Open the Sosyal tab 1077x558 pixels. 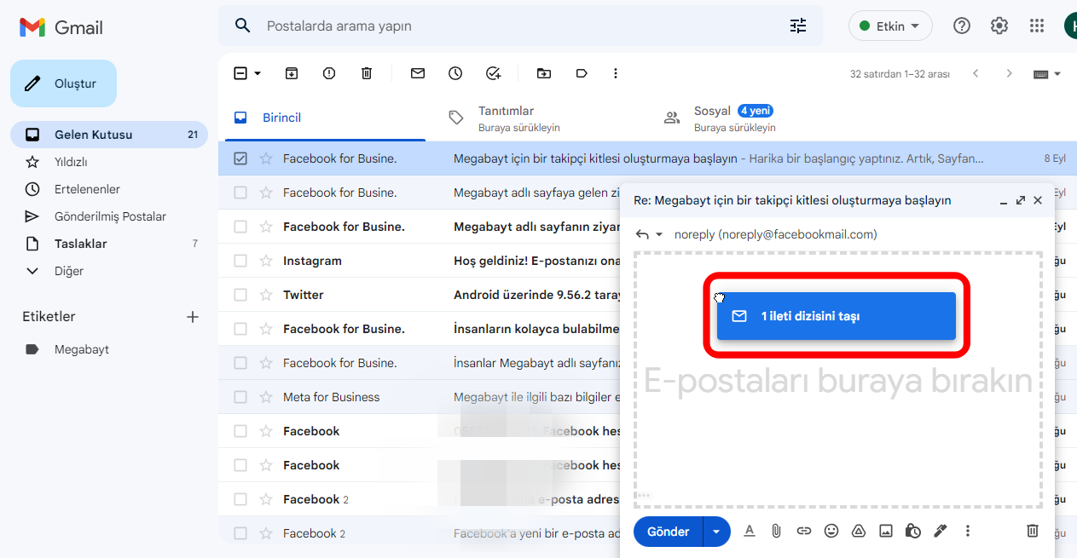click(712, 118)
